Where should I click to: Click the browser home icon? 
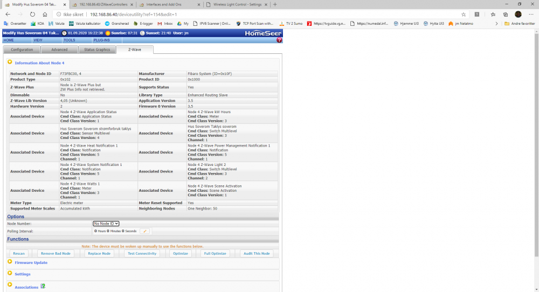pyautogui.click(x=45, y=15)
